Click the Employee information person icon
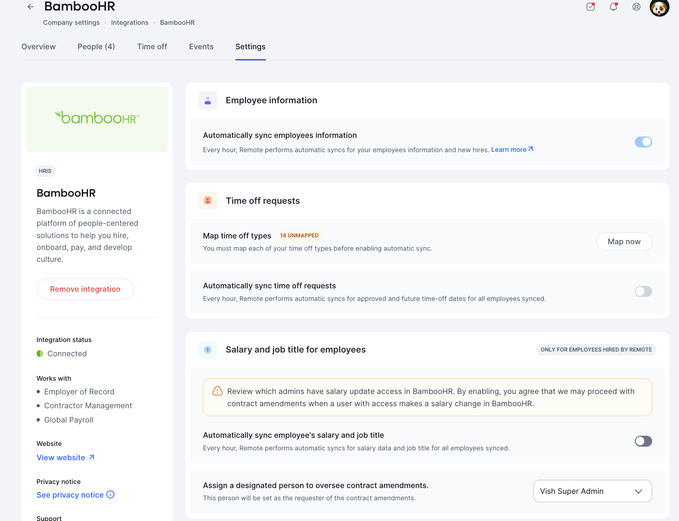The image size is (679, 521). pos(208,100)
